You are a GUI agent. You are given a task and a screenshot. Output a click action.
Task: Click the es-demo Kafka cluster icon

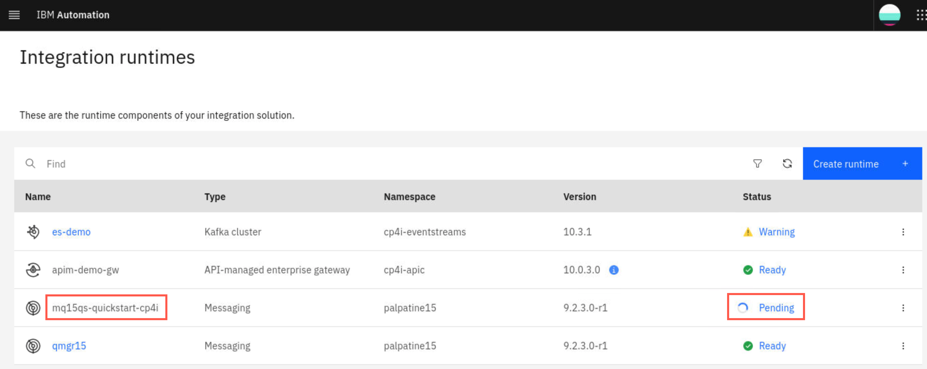(x=33, y=232)
